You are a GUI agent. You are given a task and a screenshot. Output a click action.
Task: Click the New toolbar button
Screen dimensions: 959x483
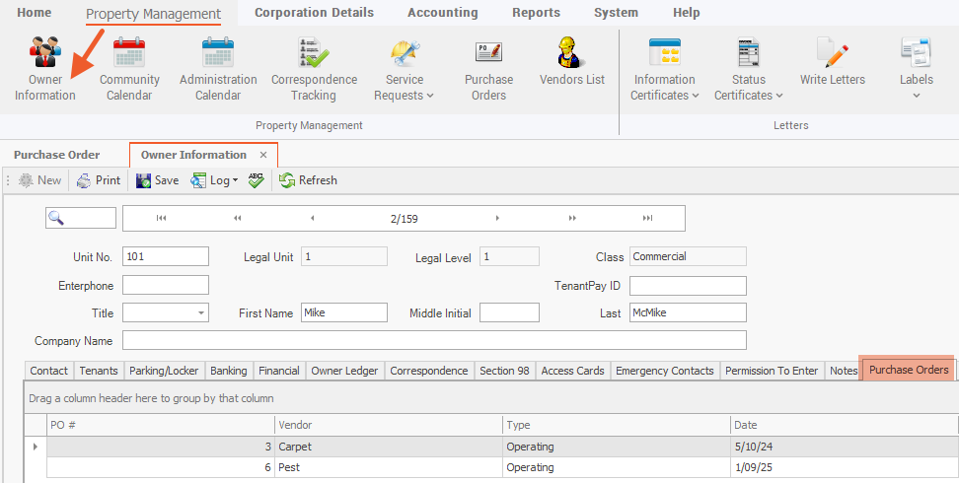[x=39, y=180]
